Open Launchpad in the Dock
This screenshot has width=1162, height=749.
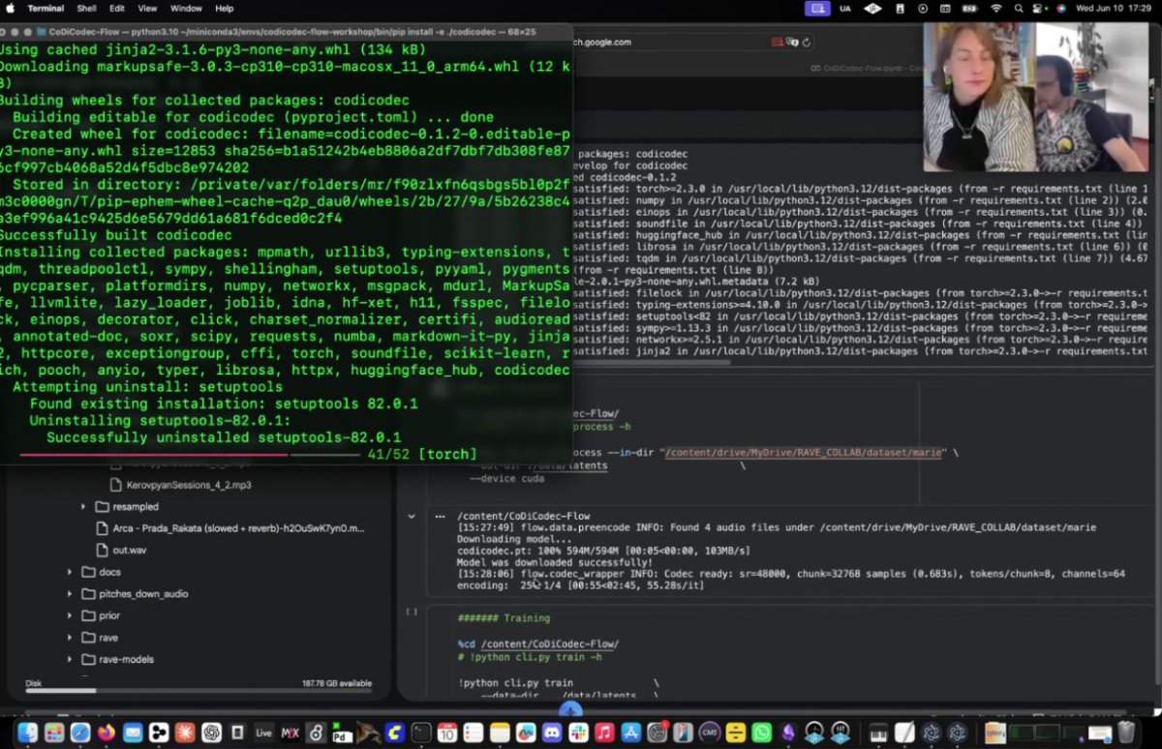[x=54, y=733]
